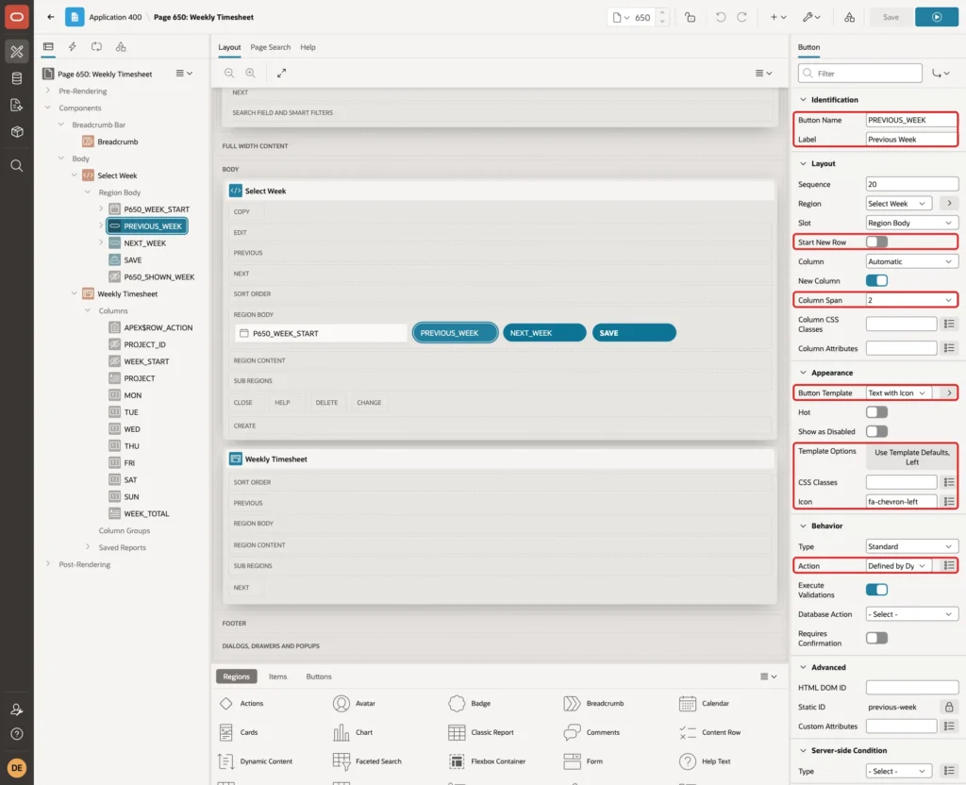Image resolution: width=966 pixels, height=785 pixels.
Task: Open the Region dropdown showing Select Week
Action: pos(898,204)
